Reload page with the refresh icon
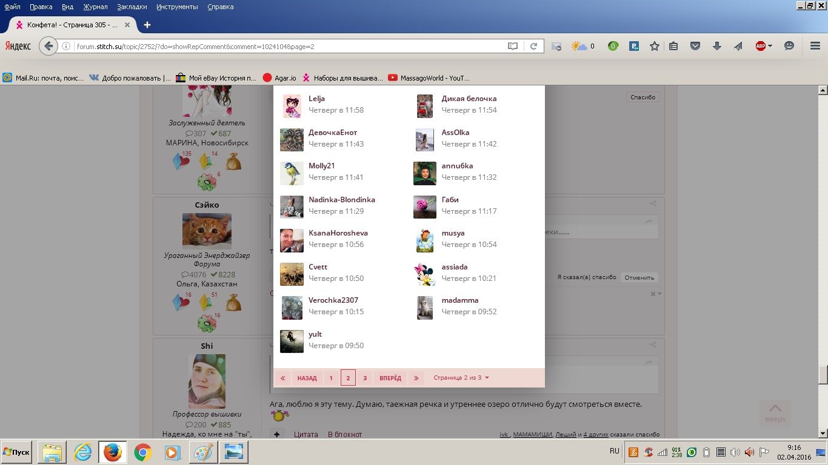Viewport: 828px width, 465px height. [533, 46]
